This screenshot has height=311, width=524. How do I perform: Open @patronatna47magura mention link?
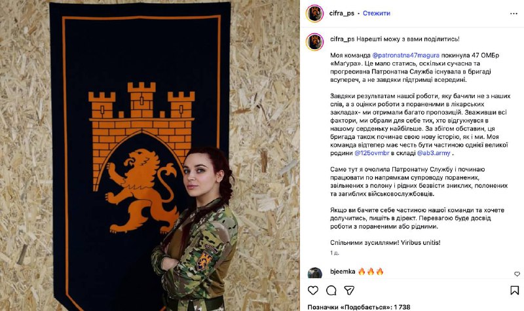click(405, 56)
